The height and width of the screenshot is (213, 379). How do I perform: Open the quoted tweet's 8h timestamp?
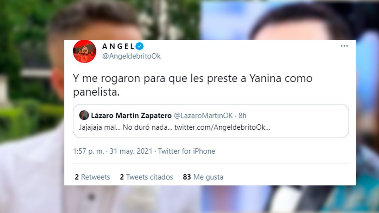(242, 115)
